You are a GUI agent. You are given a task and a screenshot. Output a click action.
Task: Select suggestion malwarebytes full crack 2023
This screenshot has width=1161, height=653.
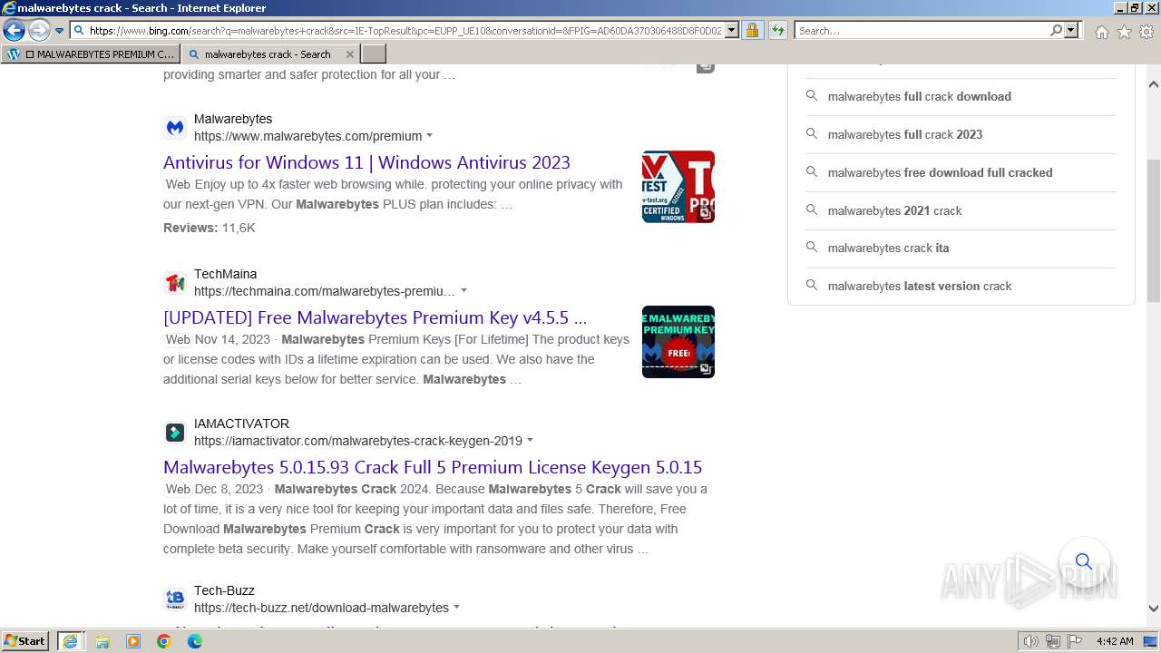[905, 134]
